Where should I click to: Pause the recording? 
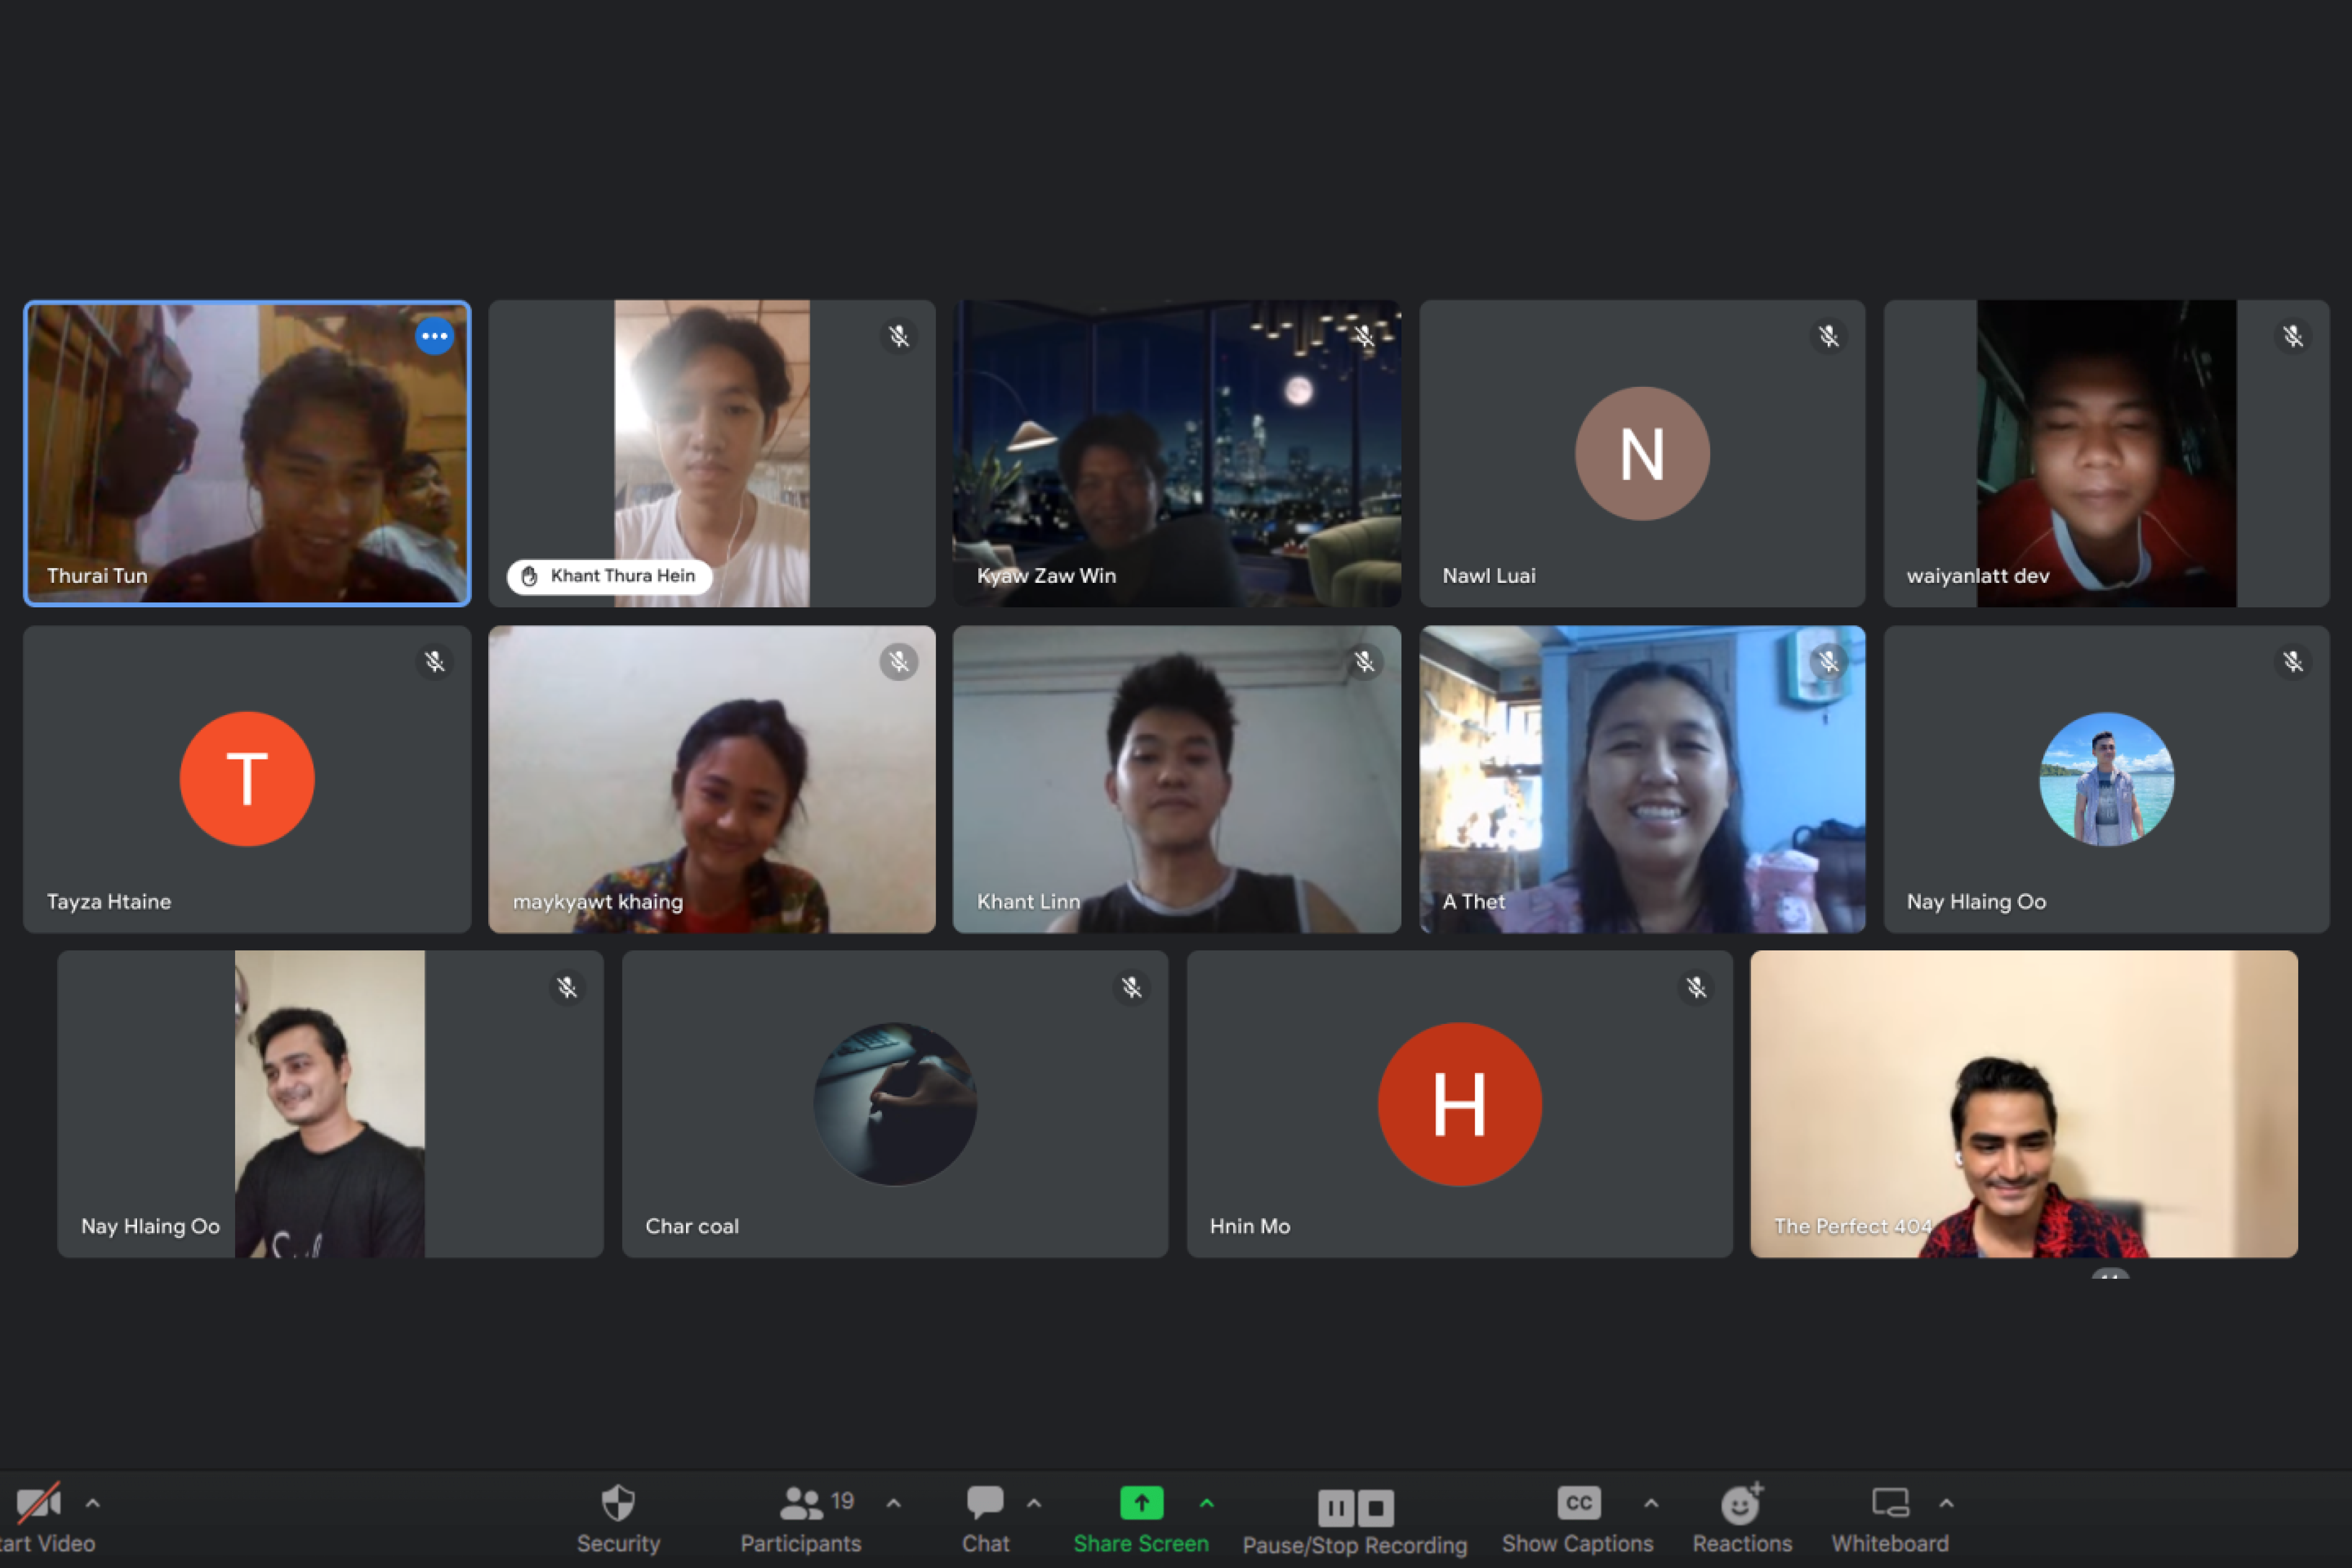point(1335,1507)
